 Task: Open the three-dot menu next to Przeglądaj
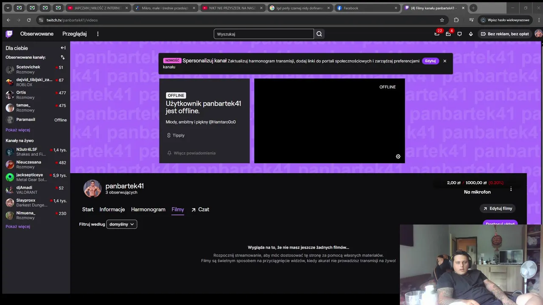98,34
